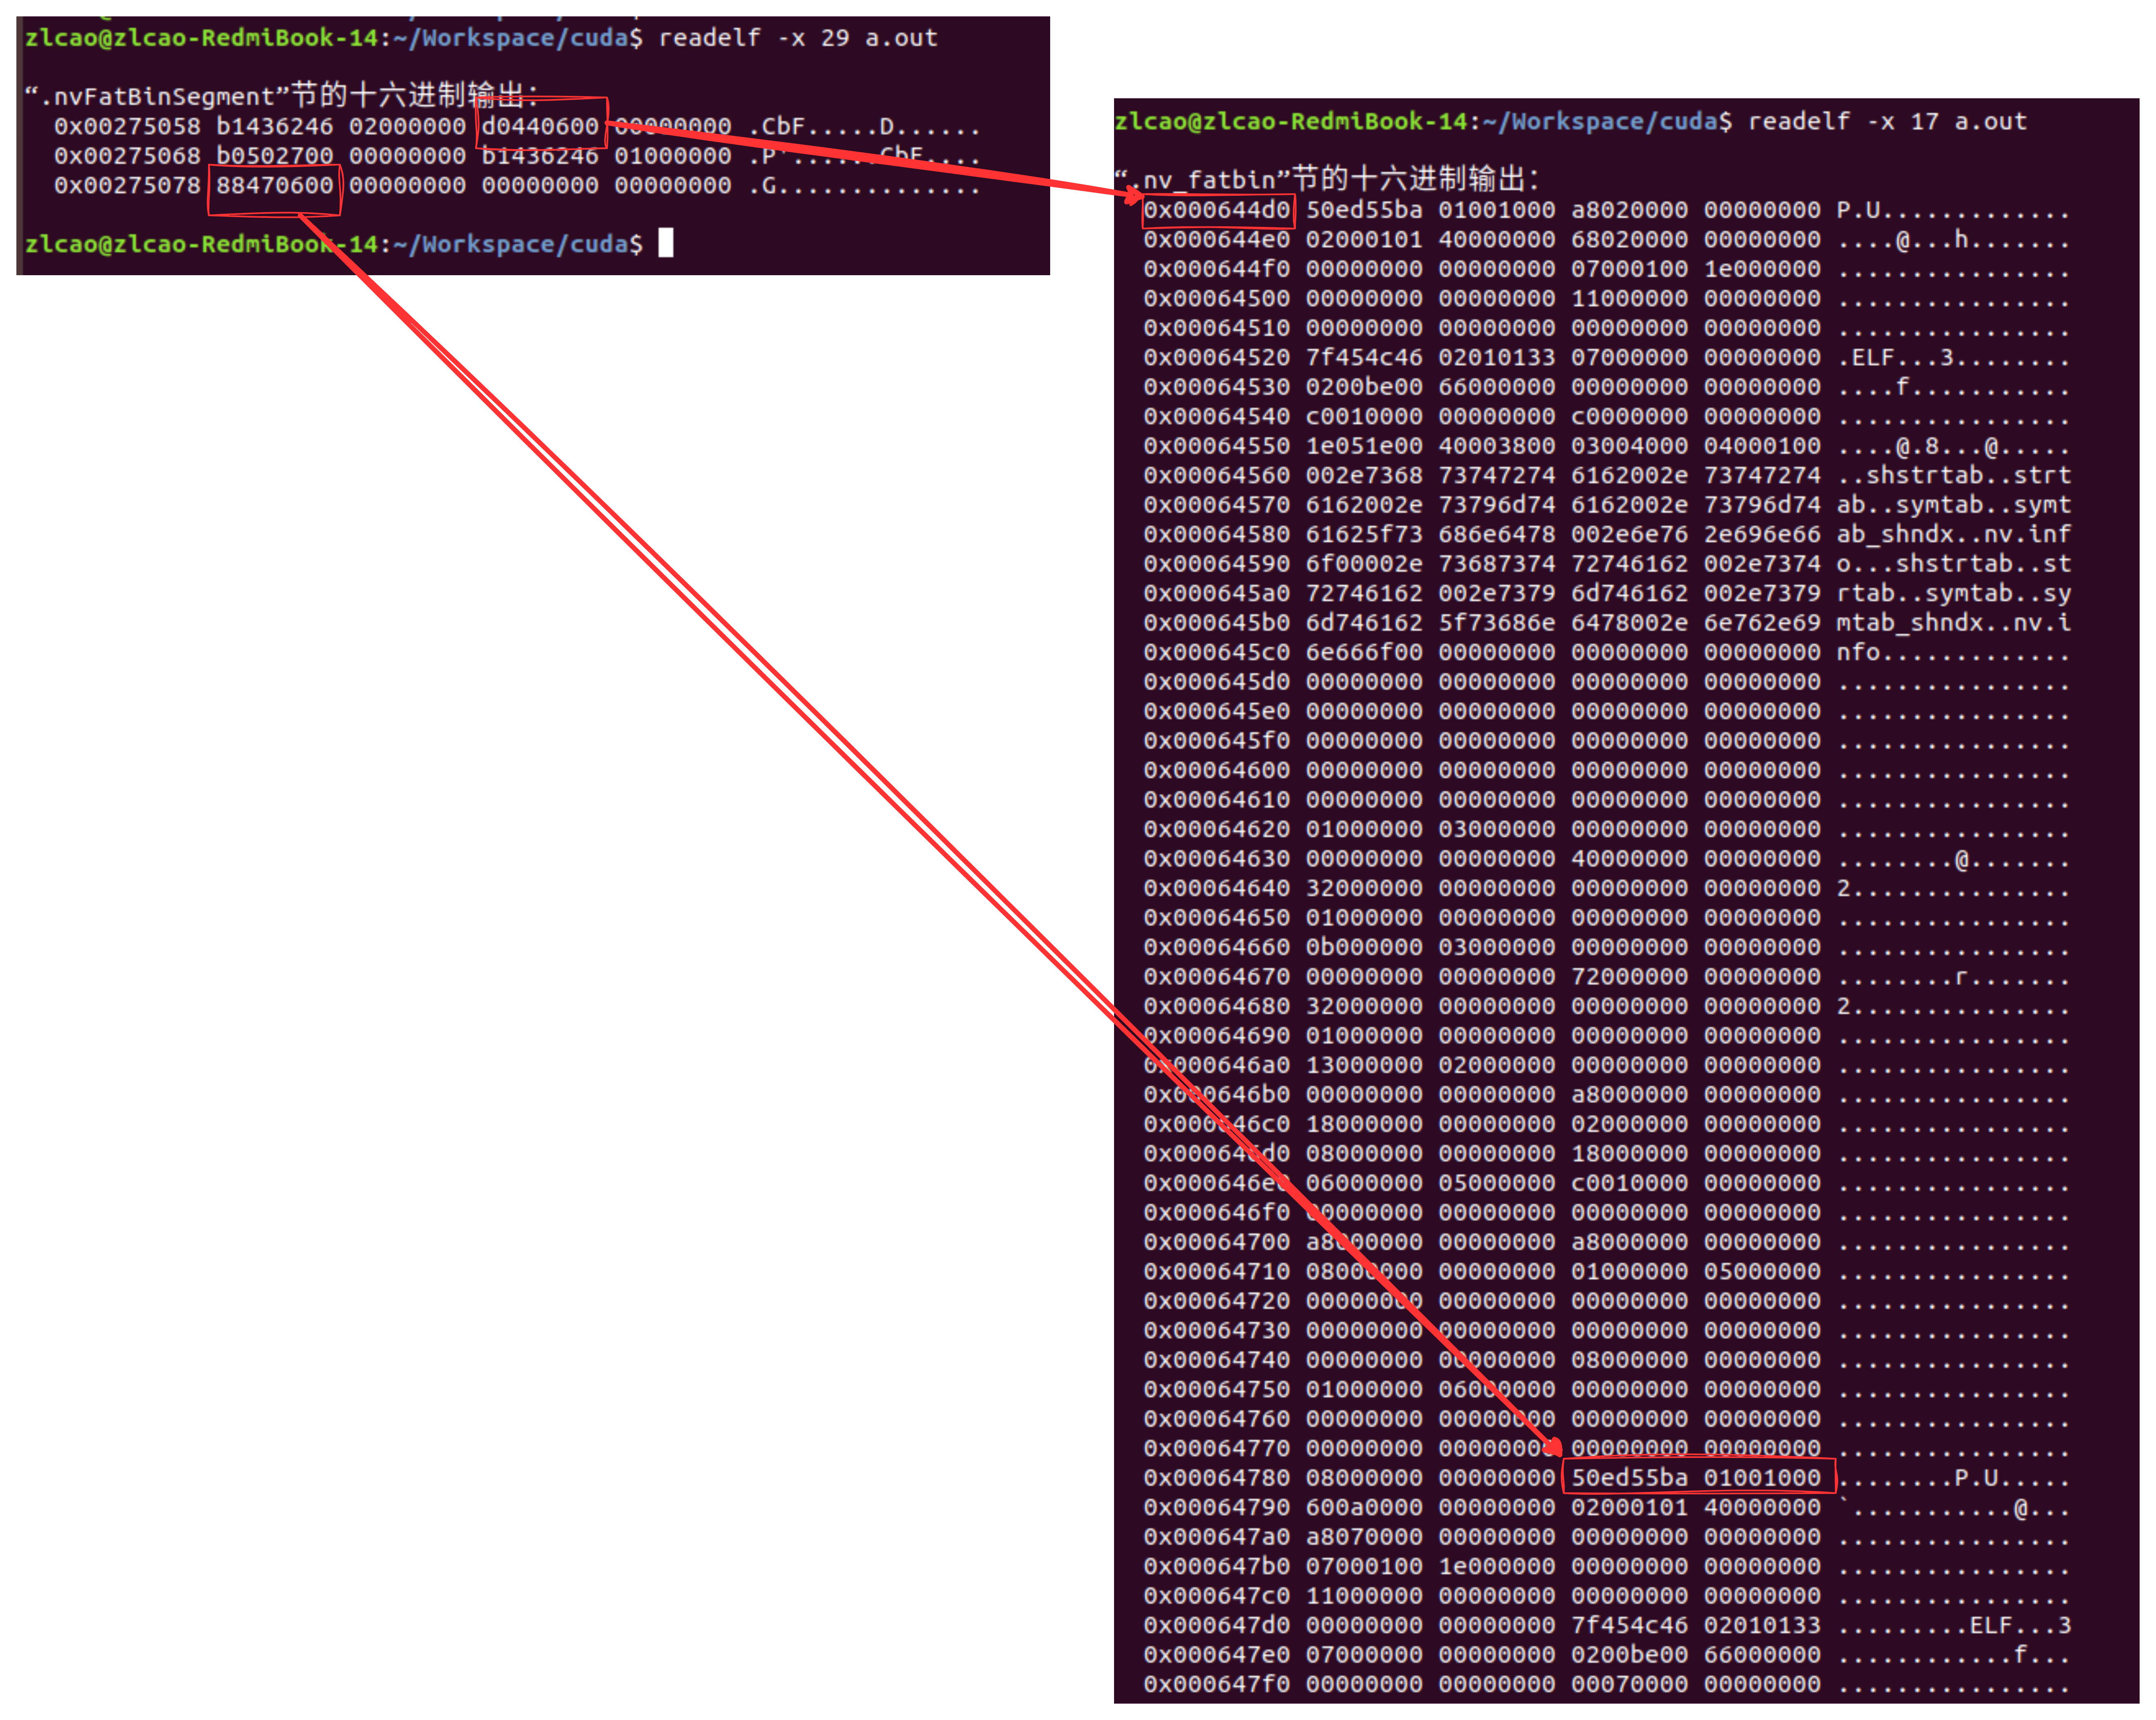The width and height of the screenshot is (2156, 1720).
Task: Select value a8070000 in row 0x000647a0
Action: [x=1364, y=1537]
